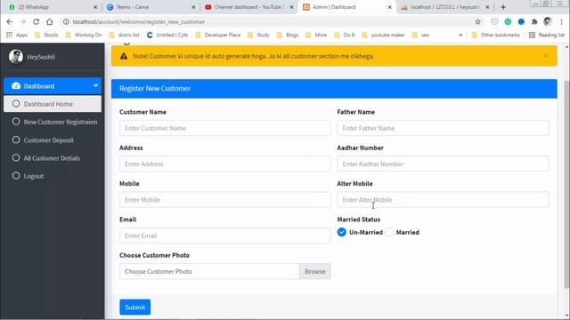This screenshot has width=570, height=320.
Task: Collapse the Dashboard sidebar menu chevron
Action: (95, 85)
